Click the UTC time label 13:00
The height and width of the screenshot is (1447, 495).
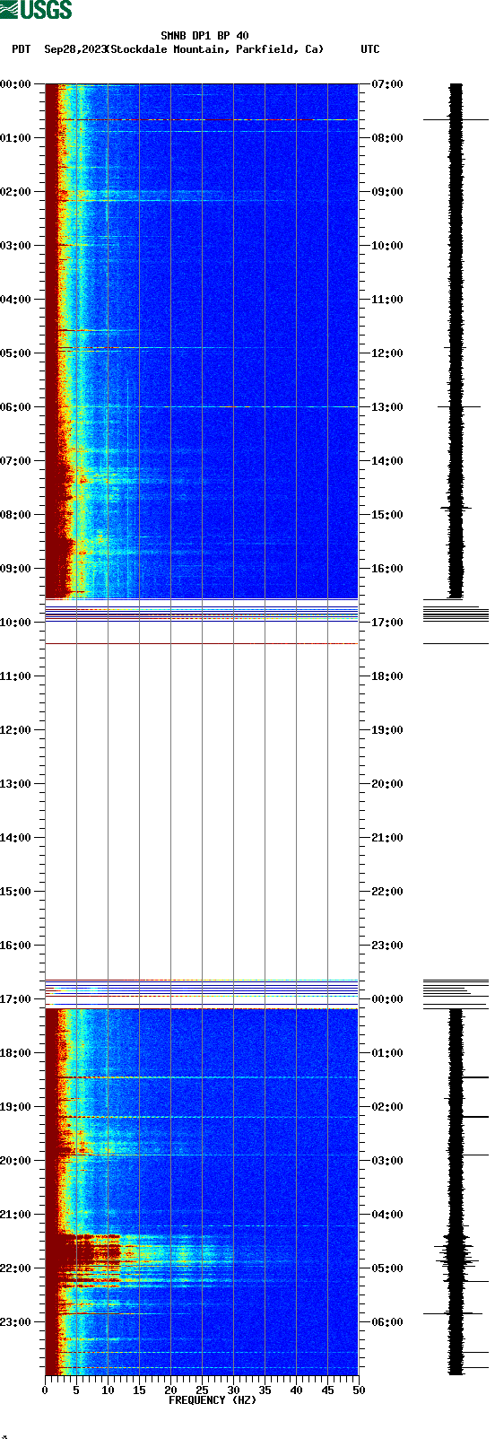386,407
